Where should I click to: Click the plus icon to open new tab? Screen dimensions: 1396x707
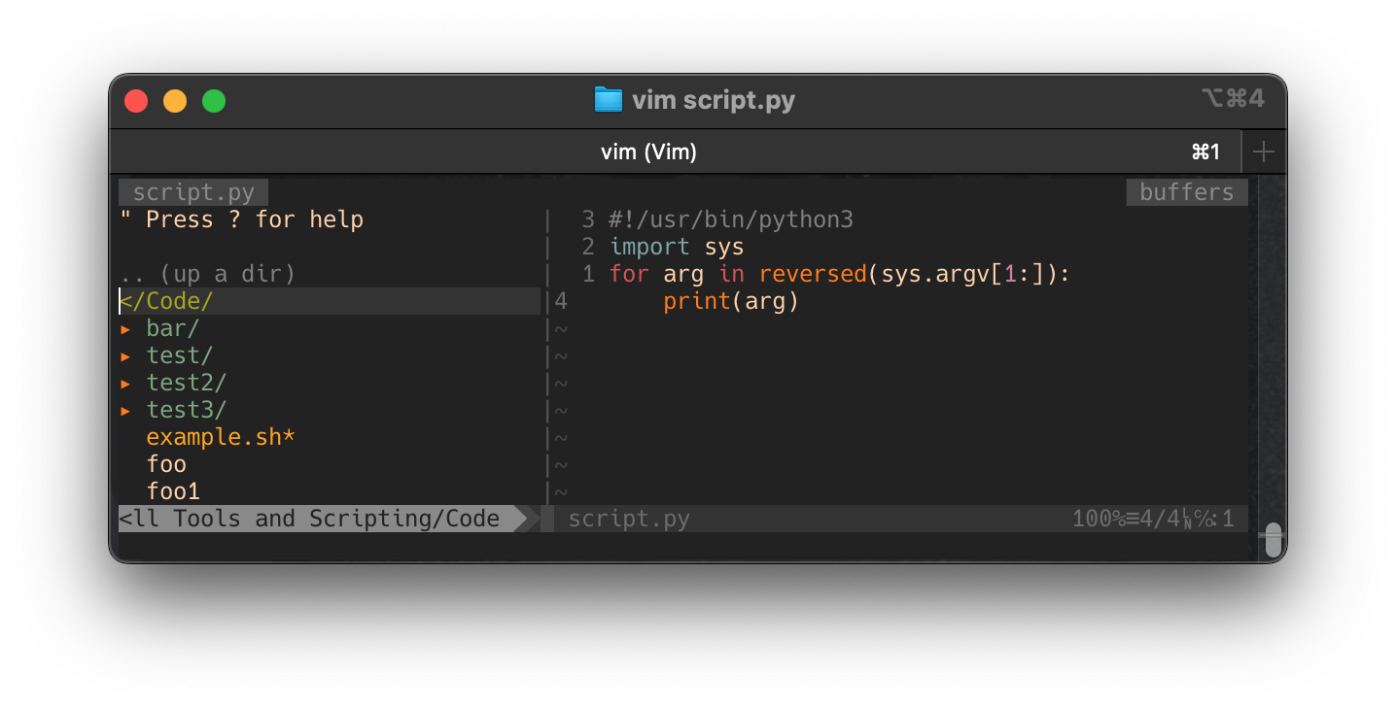pyautogui.click(x=1263, y=152)
